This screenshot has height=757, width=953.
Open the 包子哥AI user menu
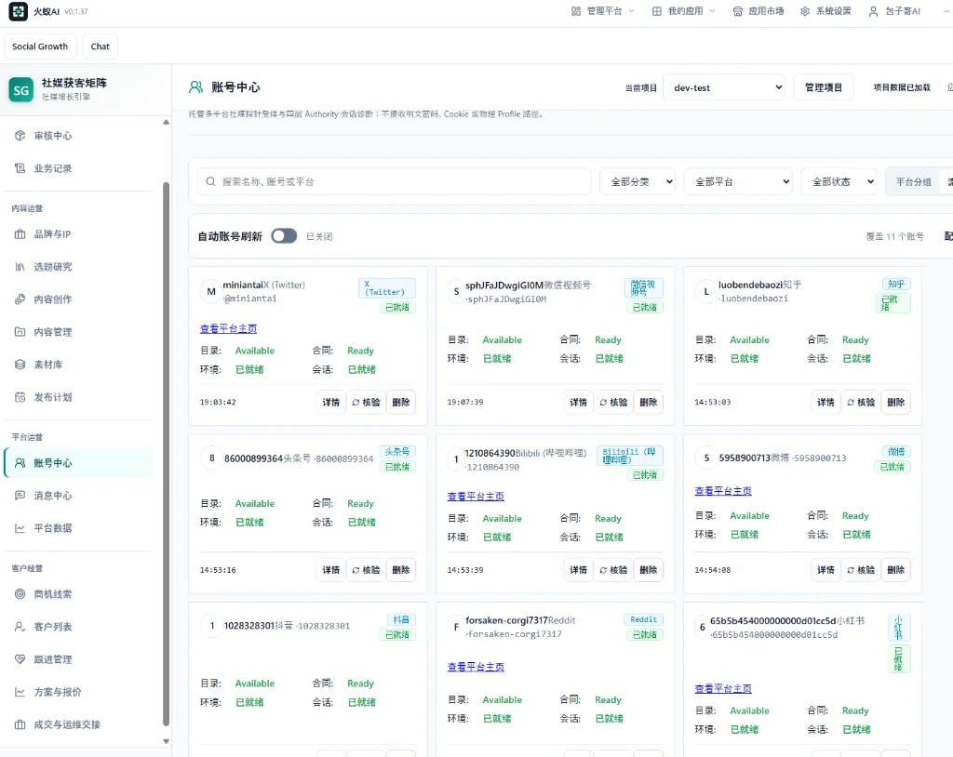tap(894, 11)
